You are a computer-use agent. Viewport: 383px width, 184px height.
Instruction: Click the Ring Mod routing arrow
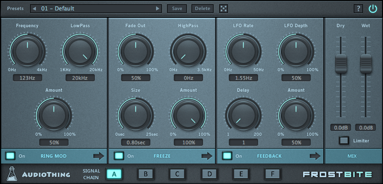(99, 156)
